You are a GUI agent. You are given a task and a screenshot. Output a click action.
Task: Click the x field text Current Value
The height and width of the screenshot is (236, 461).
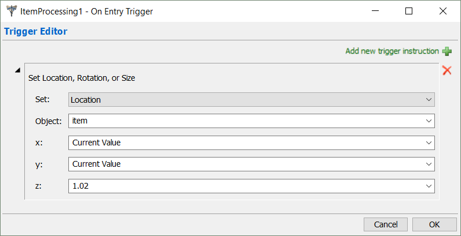point(96,143)
